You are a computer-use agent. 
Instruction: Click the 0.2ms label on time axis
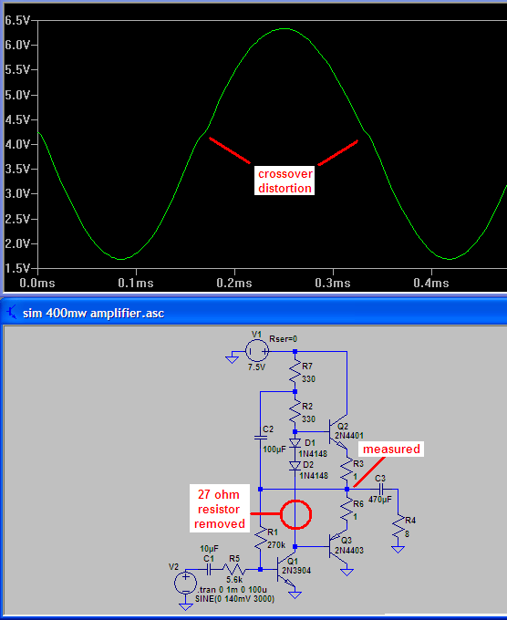[x=234, y=284]
